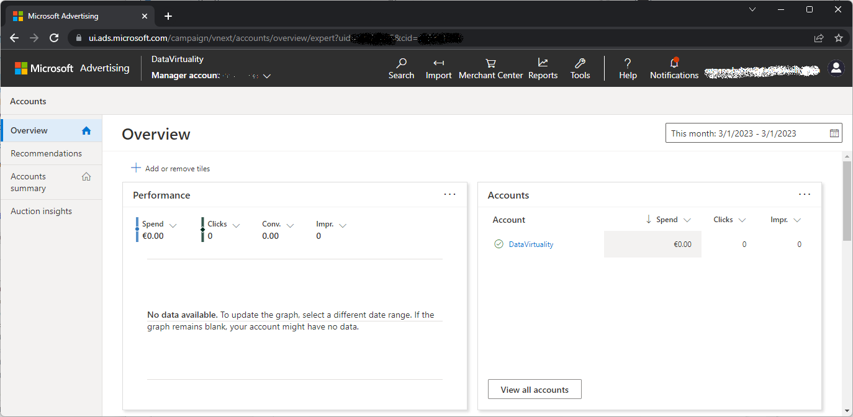Select Recommendations in the sidebar
The height and width of the screenshot is (417, 853).
tap(47, 153)
